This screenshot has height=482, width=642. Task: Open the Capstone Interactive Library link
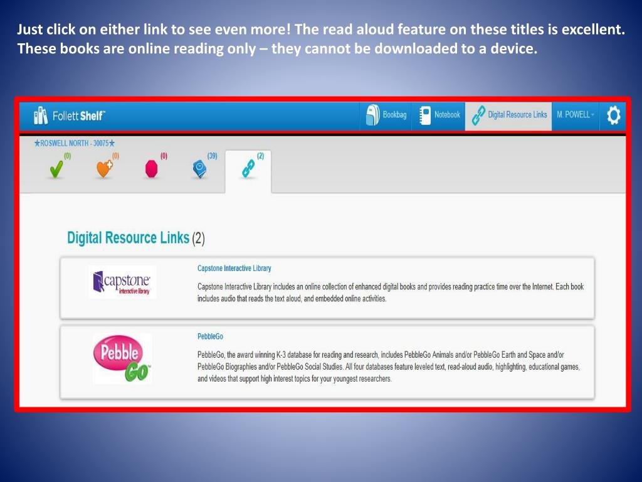[234, 268]
